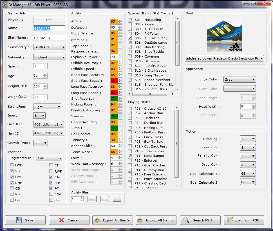
Task: Click the Shirt Name text field
Action: [x=49, y=38]
